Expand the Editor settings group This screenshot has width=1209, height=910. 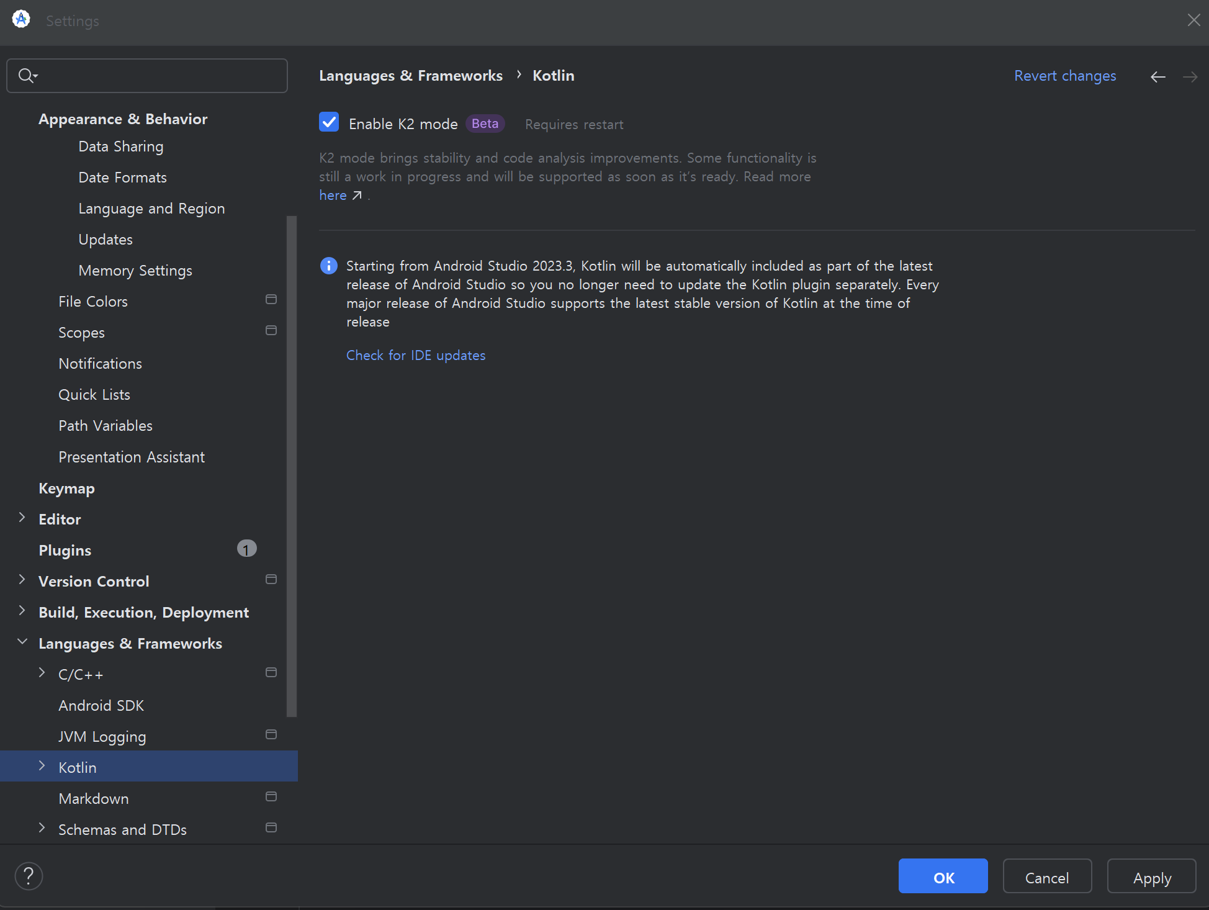22,518
